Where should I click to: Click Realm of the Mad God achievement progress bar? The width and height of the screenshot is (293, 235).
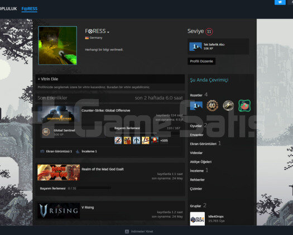94,188
